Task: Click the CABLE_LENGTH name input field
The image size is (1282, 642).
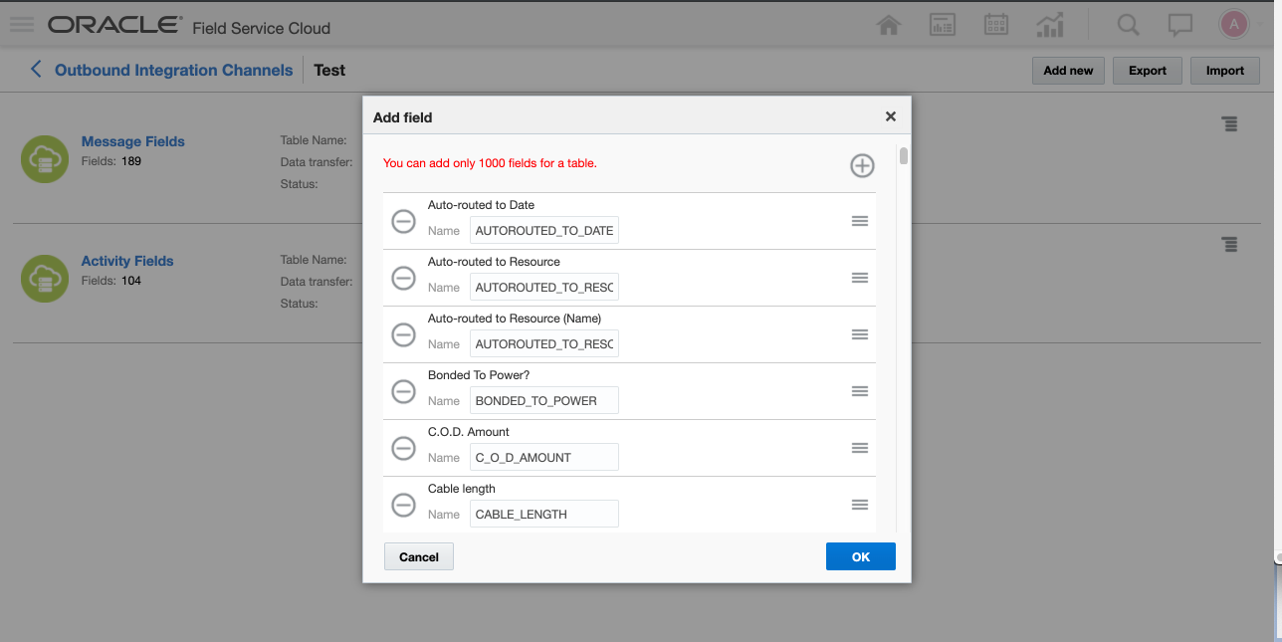Action: (543, 515)
